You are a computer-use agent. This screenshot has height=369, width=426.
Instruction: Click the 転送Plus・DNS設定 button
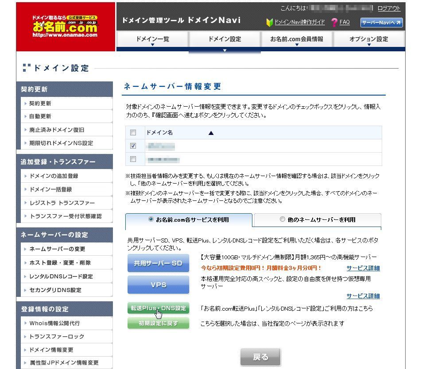point(158,308)
